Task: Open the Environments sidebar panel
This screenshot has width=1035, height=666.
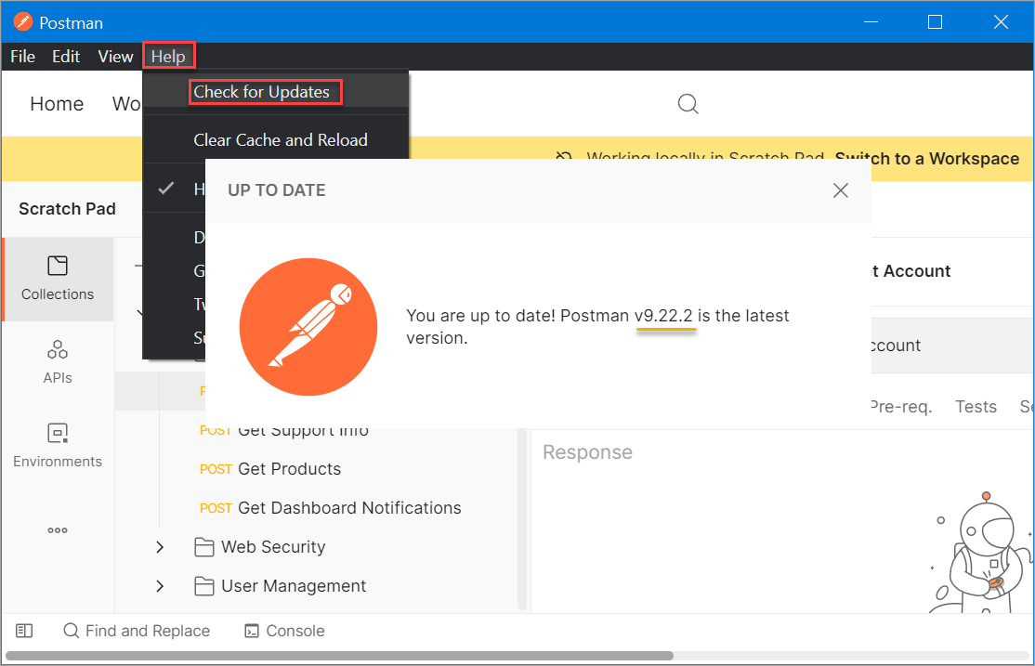Action: click(58, 446)
